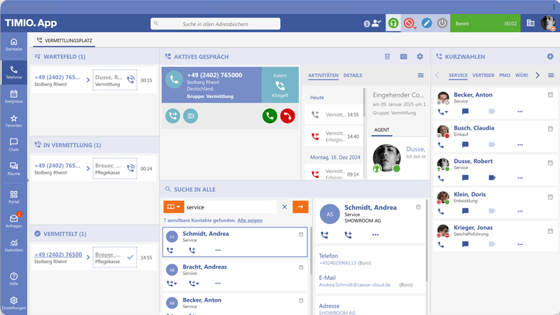Image resolution: width=560 pixels, height=315 pixels.
Task: Open Favoriten in the left sidebar
Action: click(13, 121)
